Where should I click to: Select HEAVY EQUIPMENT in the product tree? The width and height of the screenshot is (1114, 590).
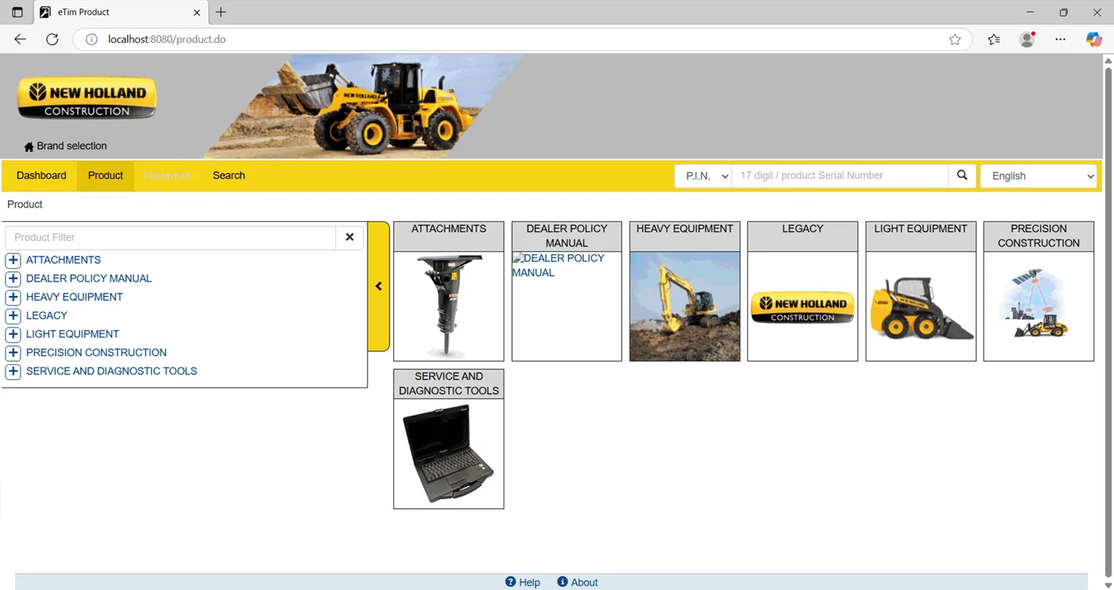pyautogui.click(x=75, y=297)
